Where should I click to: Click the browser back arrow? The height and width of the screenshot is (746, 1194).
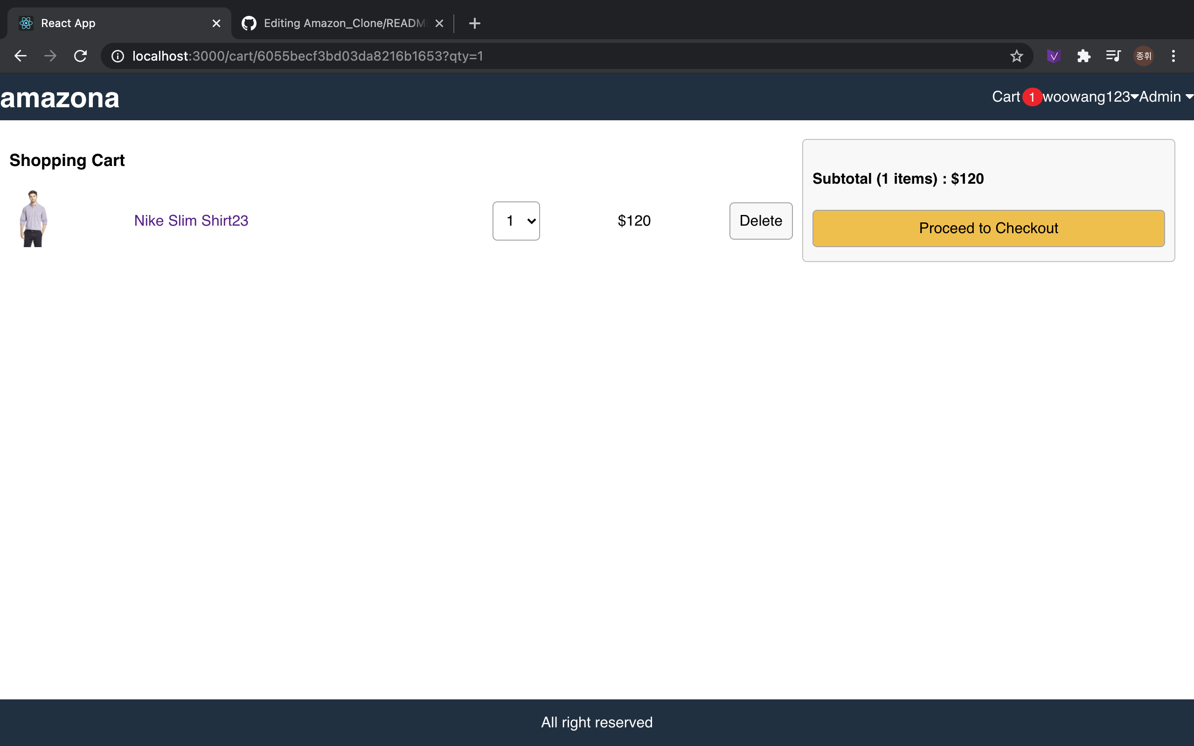coord(20,56)
